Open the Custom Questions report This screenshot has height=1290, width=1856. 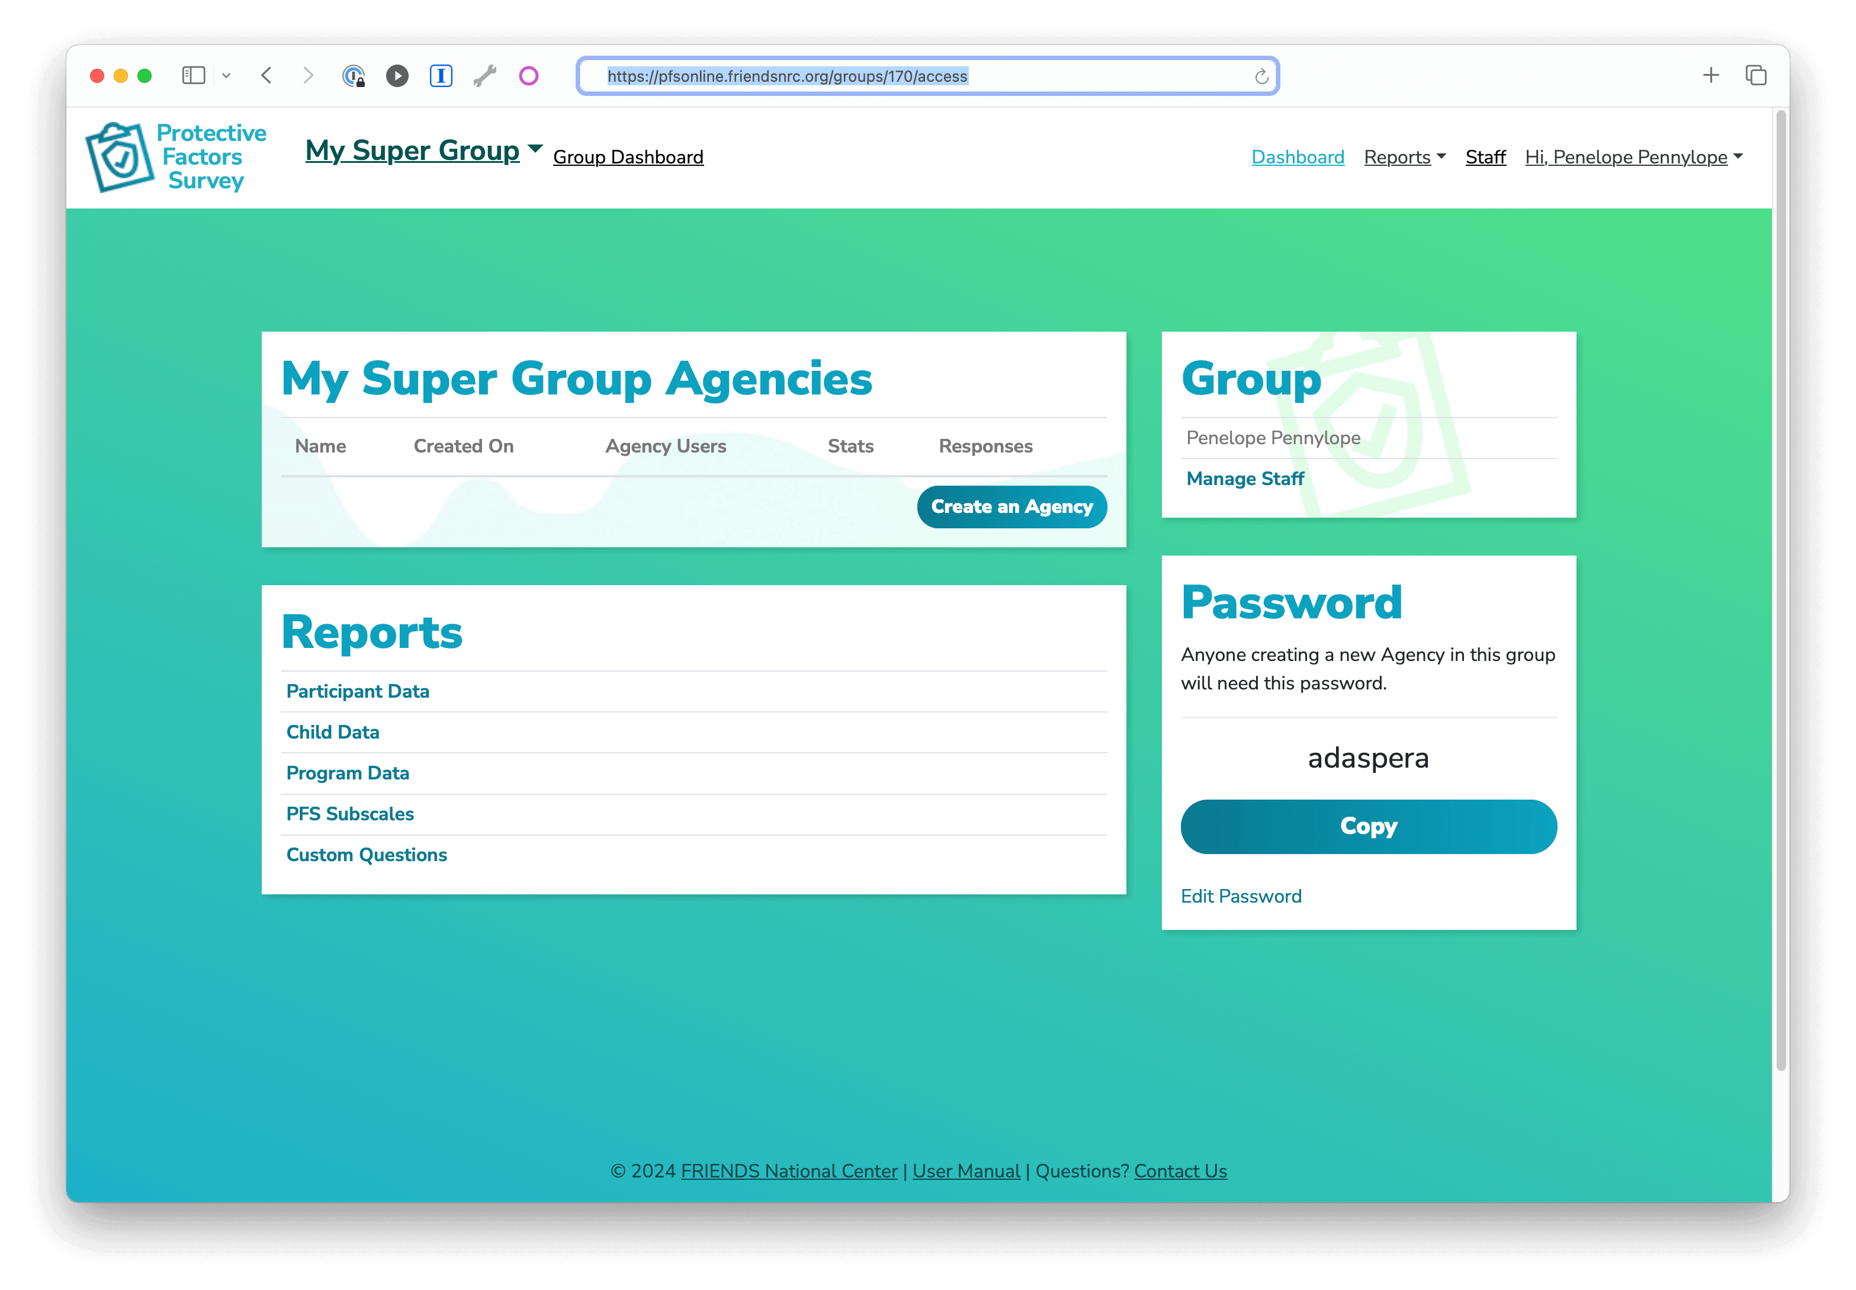tap(366, 854)
